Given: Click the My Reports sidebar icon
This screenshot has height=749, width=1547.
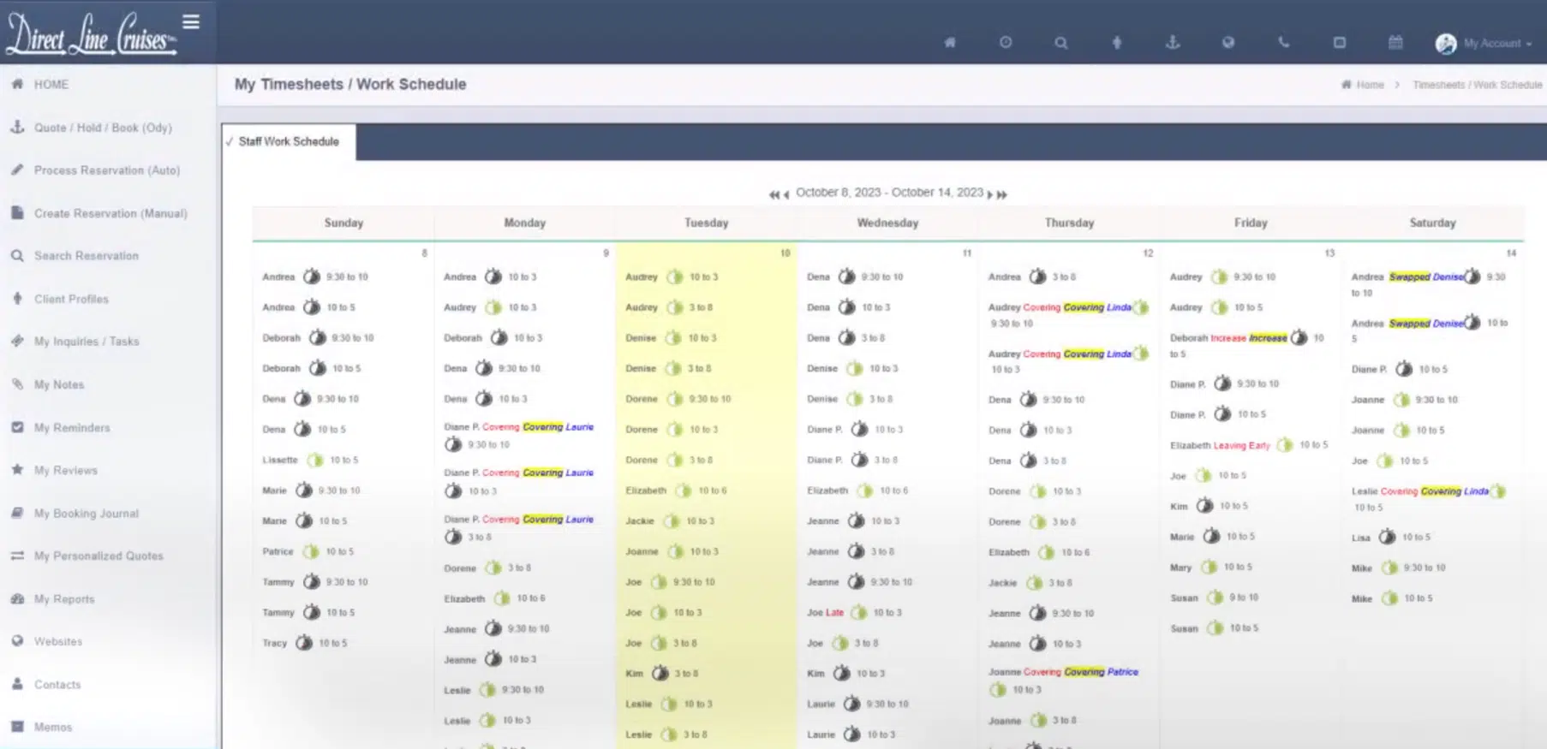Looking at the screenshot, I should 17,599.
